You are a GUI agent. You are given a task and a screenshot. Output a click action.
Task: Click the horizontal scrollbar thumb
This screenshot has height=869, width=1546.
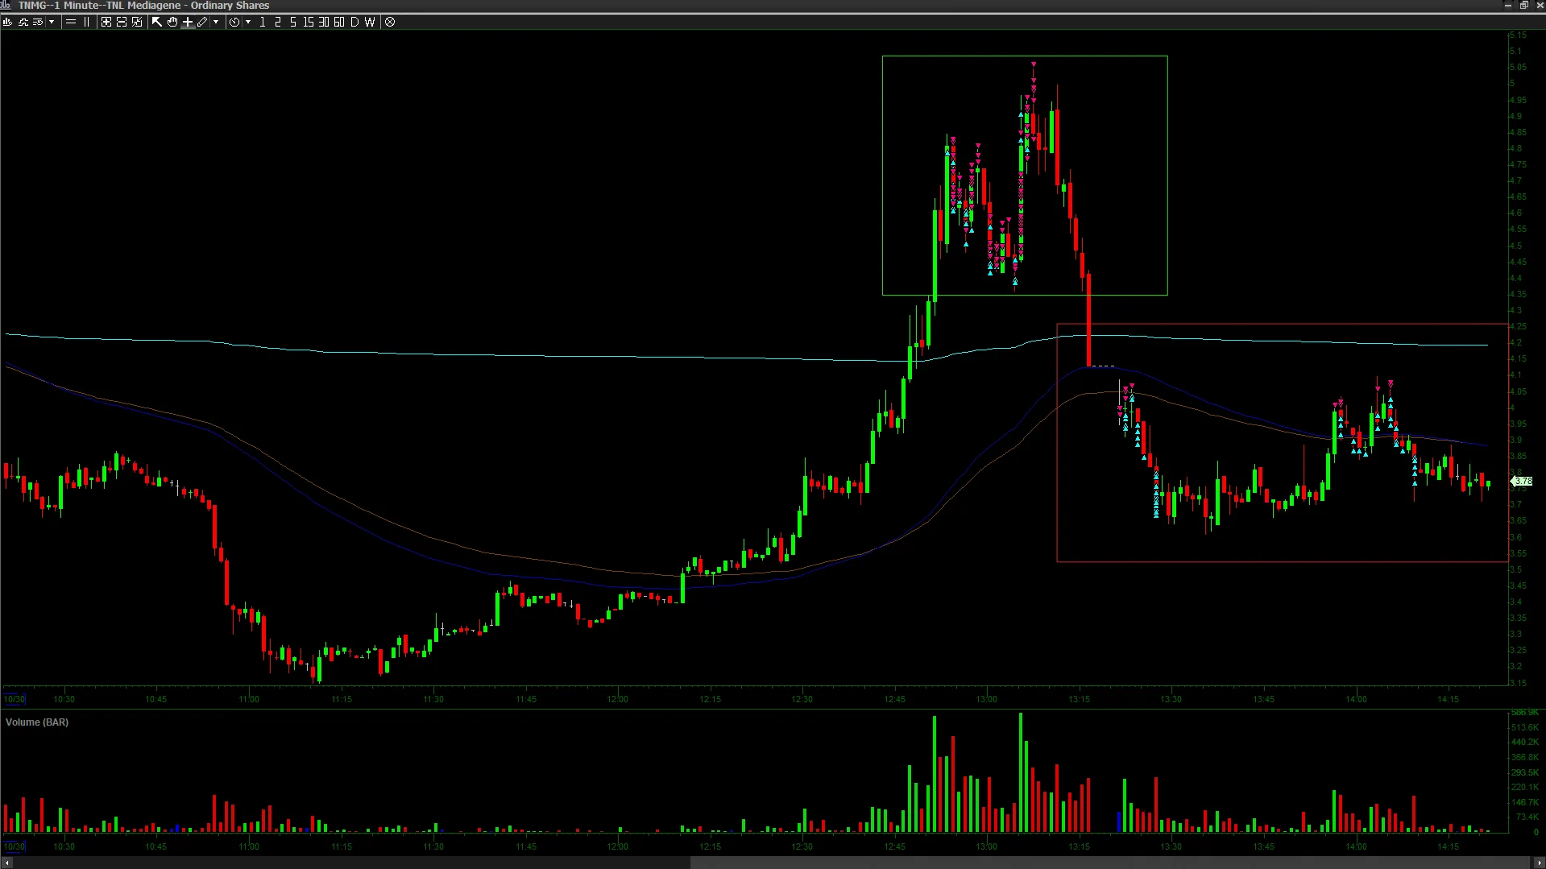click(1109, 863)
